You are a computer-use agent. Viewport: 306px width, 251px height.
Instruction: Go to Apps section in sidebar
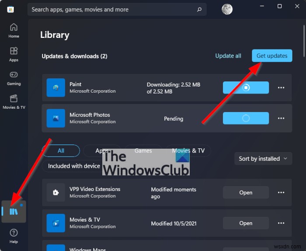click(14, 54)
